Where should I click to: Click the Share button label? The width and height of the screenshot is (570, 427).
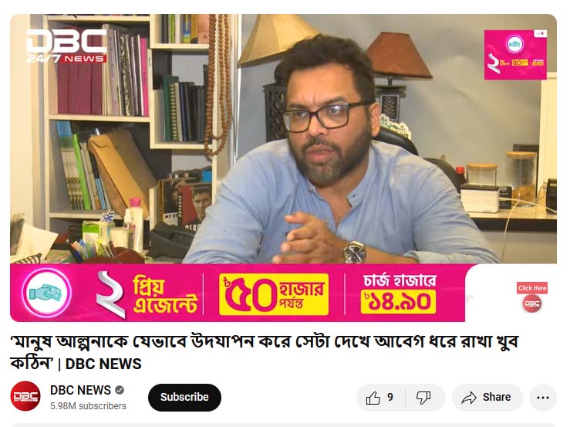pos(497,397)
